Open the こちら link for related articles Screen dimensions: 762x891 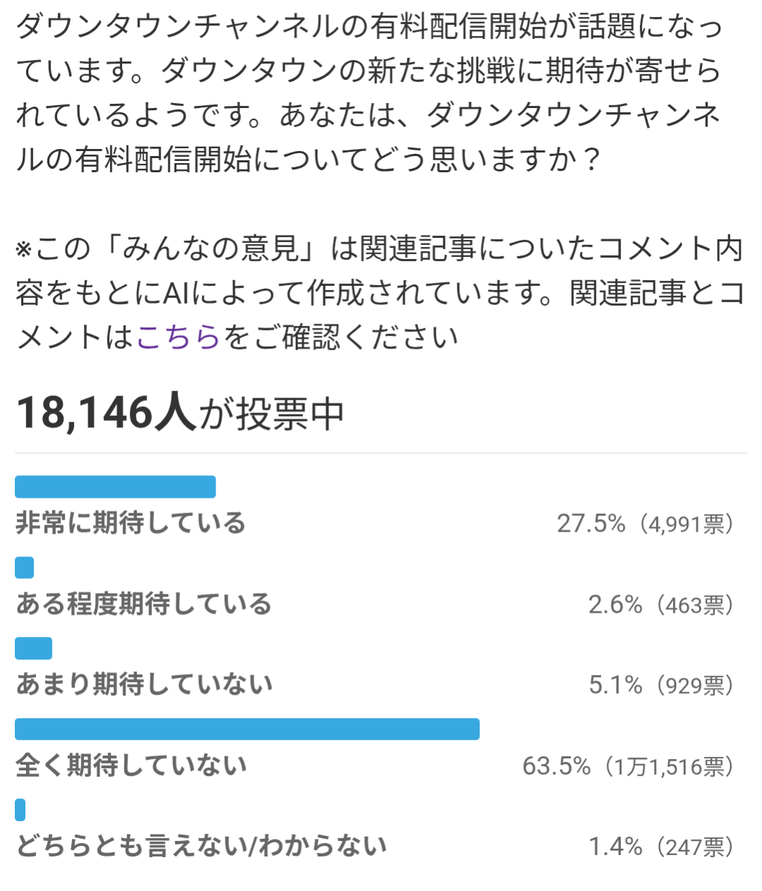click(178, 337)
